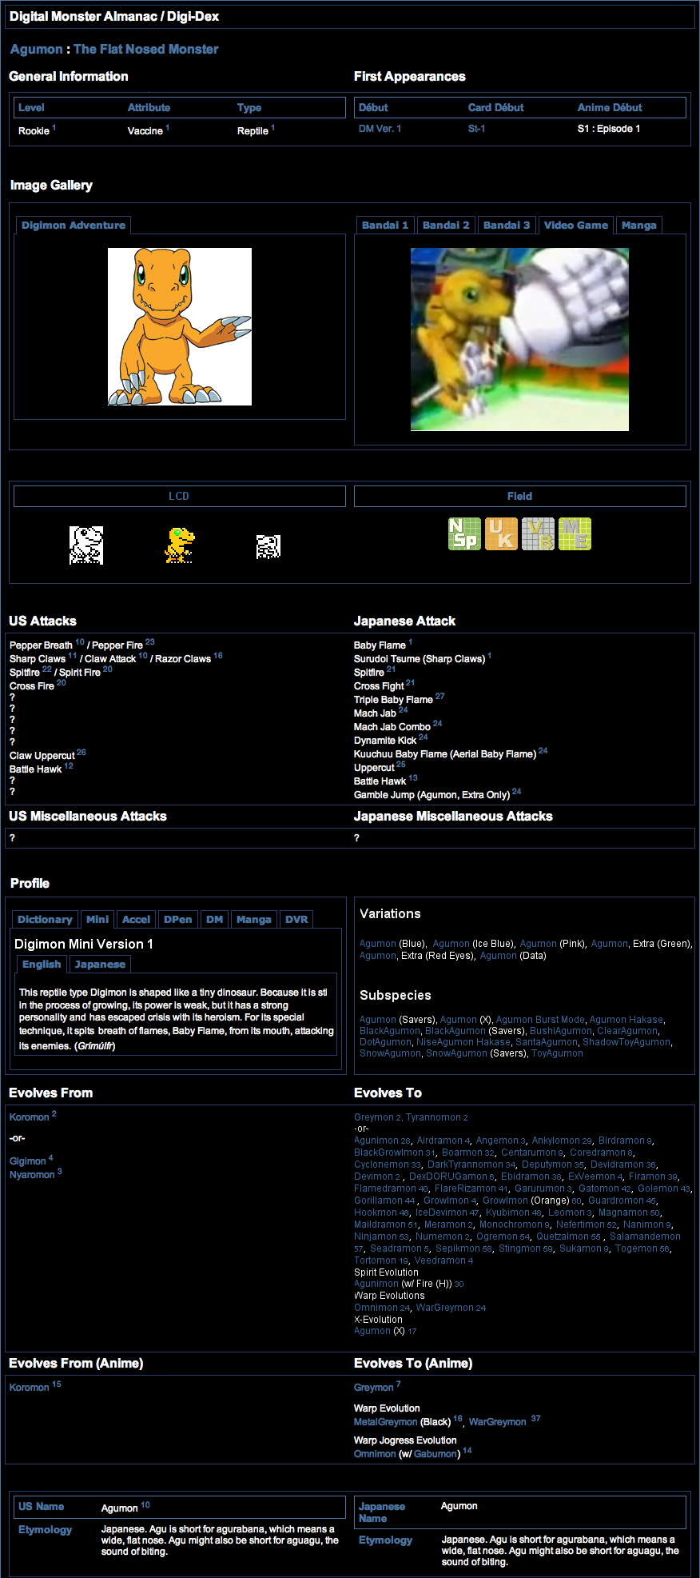Click the ME field icon
Viewport: 700px width, 1578px height.
coord(575,533)
